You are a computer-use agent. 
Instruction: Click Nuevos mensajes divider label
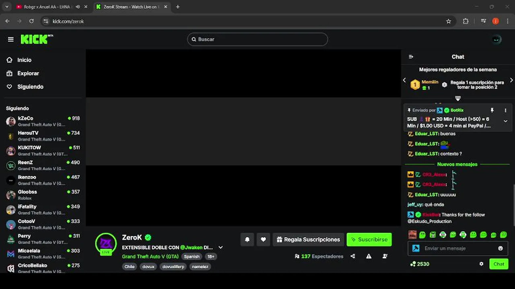pos(457,164)
